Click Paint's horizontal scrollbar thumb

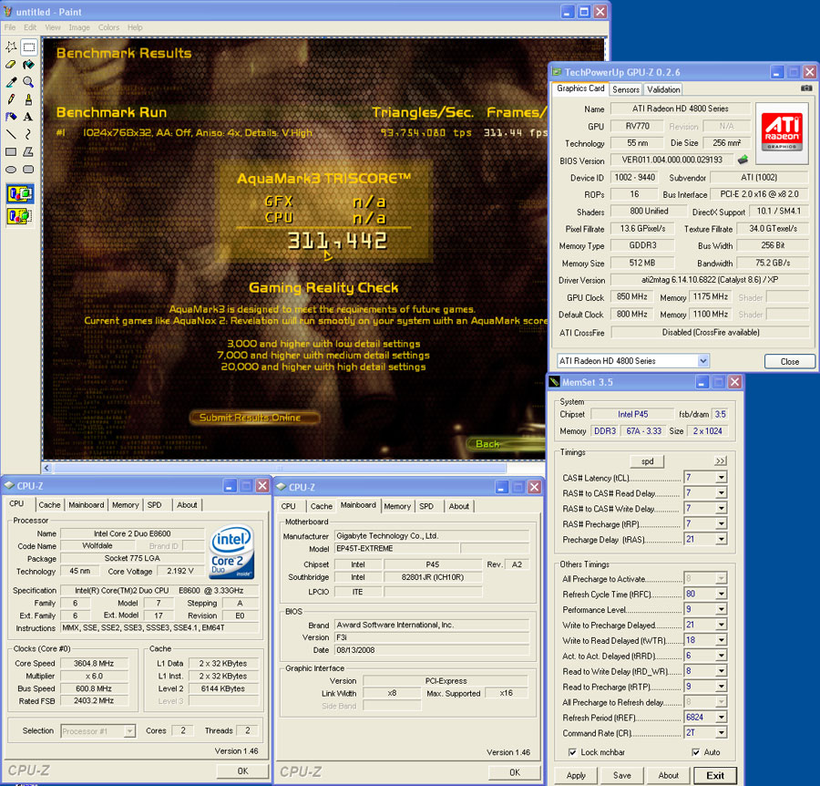pyautogui.click(x=280, y=468)
